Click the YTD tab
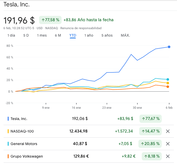Screen dimensions: 177x165 click(73, 35)
